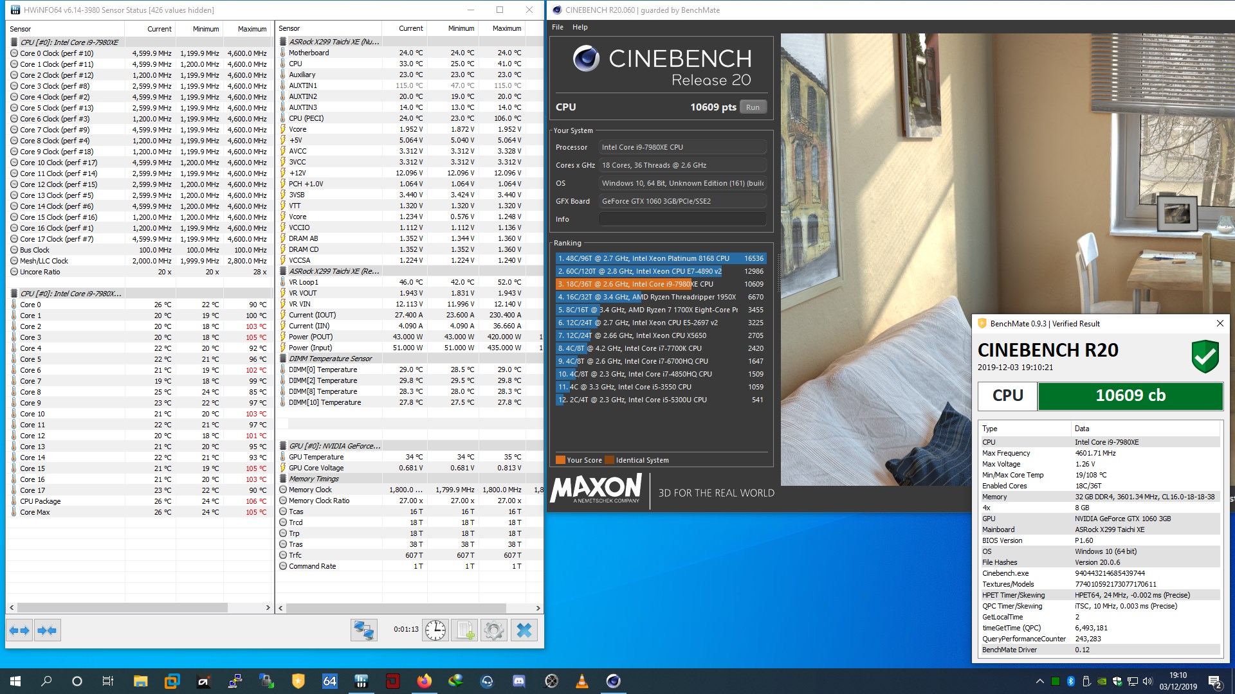The image size is (1235, 694).
Task: Open HWiNFO remote network monitoring icon
Action: click(363, 630)
